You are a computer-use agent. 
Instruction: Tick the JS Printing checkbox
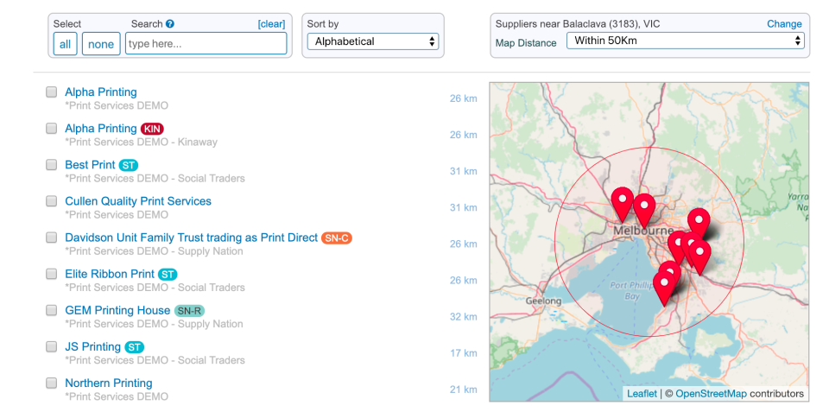pyautogui.click(x=51, y=346)
